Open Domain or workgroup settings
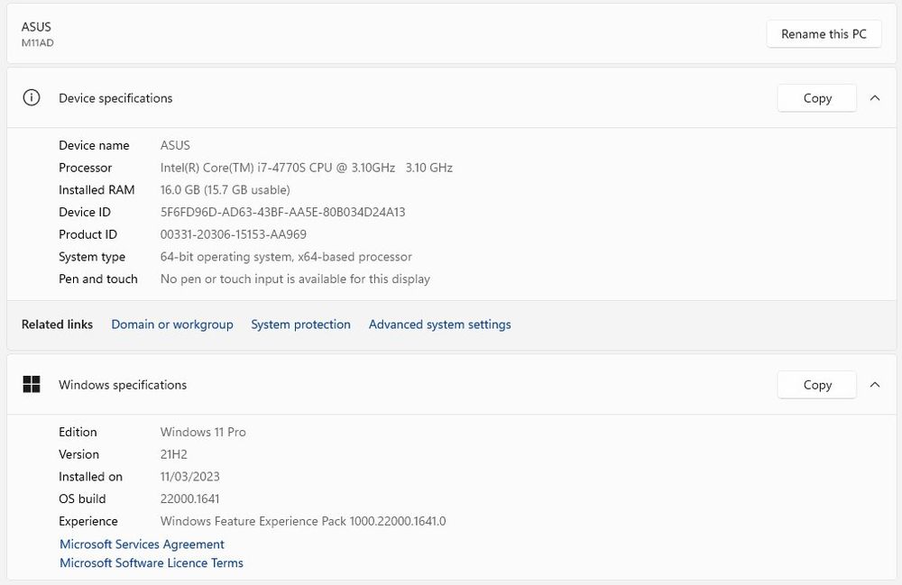 [x=171, y=324]
